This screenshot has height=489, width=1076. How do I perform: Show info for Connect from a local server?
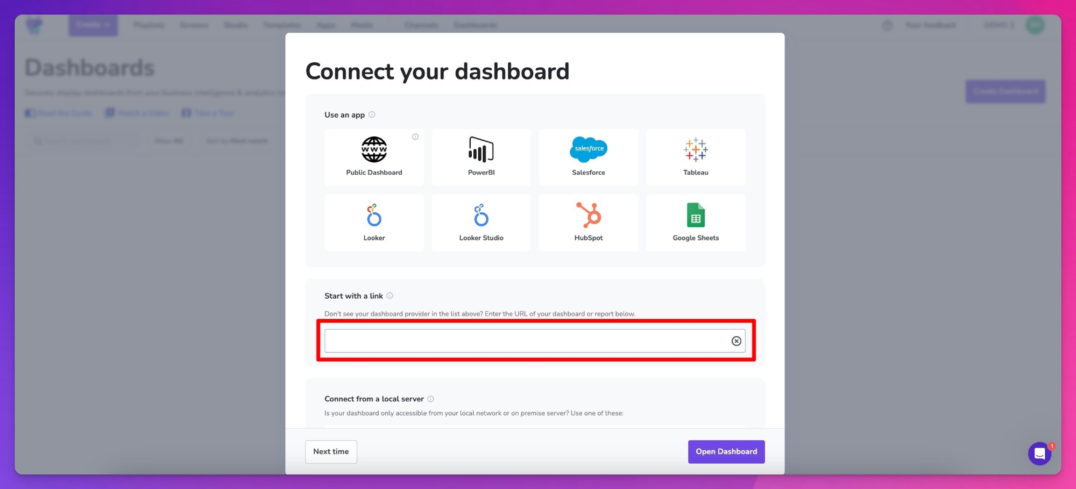pos(430,399)
